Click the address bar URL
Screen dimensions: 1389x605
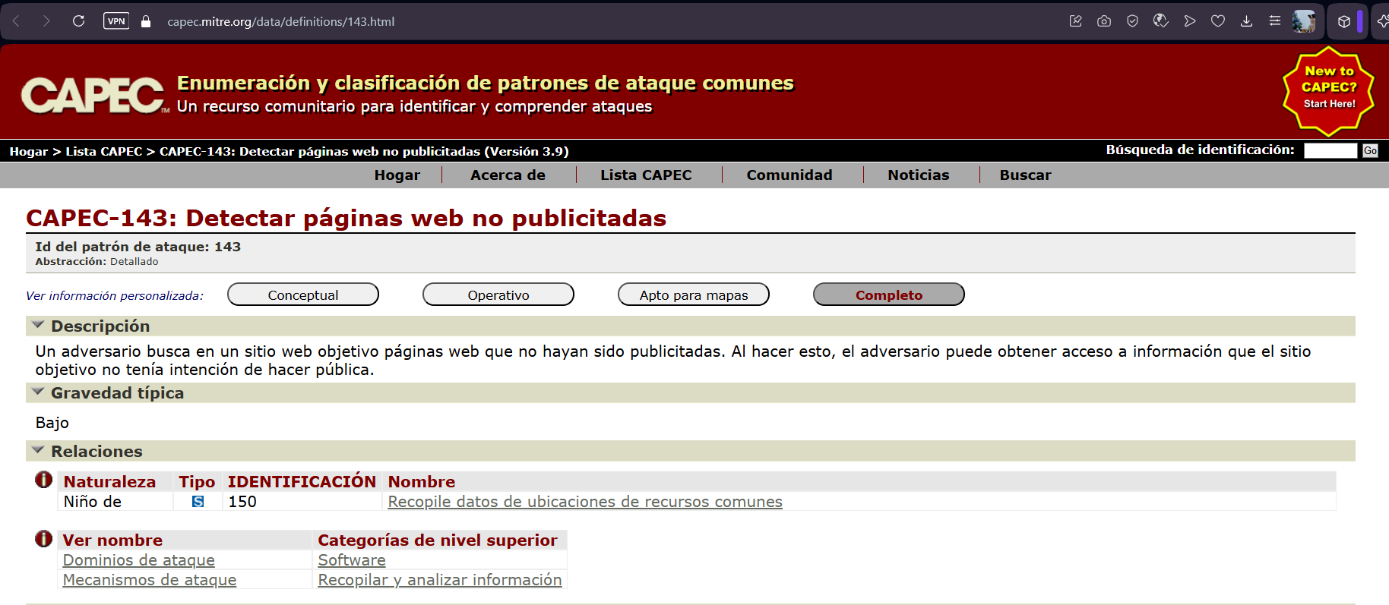(x=280, y=21)
